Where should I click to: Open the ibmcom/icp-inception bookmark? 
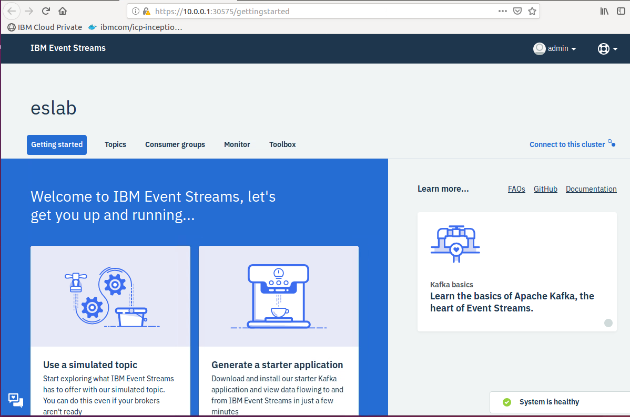tap(135, 27)
